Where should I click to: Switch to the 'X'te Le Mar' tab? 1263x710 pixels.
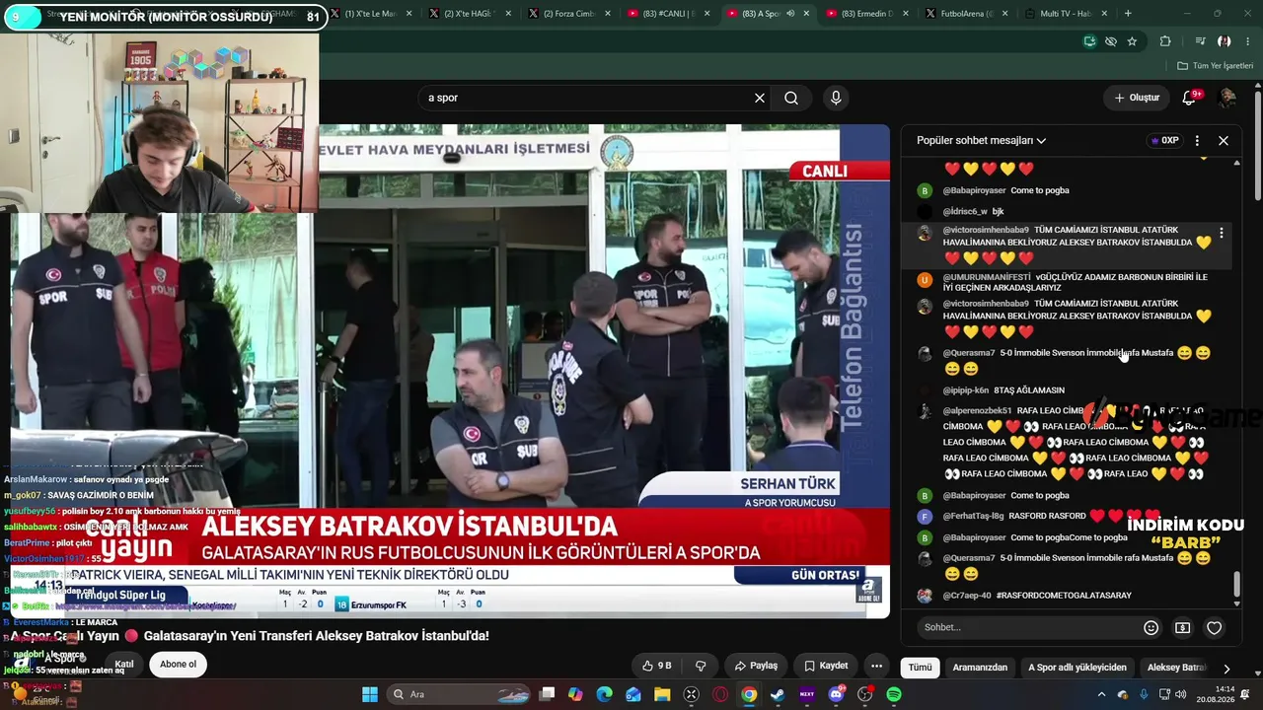tap(370, 14)
